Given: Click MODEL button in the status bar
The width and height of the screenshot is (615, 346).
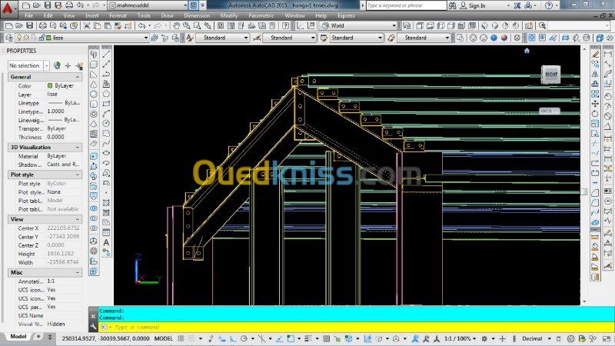Looking at the screenshot, I should [164, 338].
